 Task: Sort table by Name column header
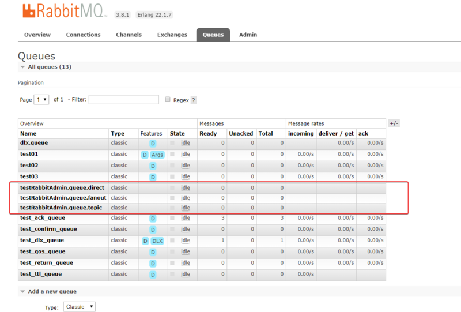pyautogui.click(x=28, y=133)
